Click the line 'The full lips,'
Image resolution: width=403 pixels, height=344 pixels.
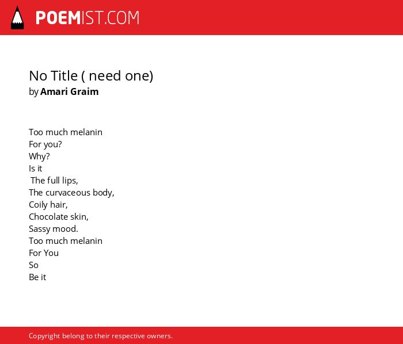54,181
